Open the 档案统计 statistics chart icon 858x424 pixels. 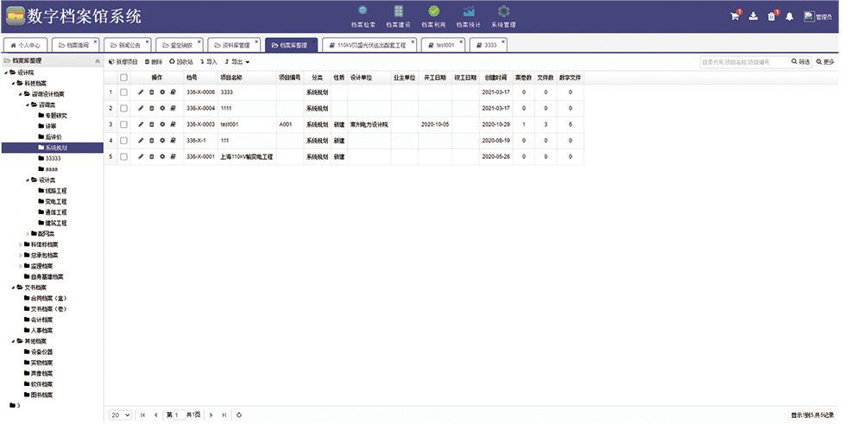click(469, 11)
